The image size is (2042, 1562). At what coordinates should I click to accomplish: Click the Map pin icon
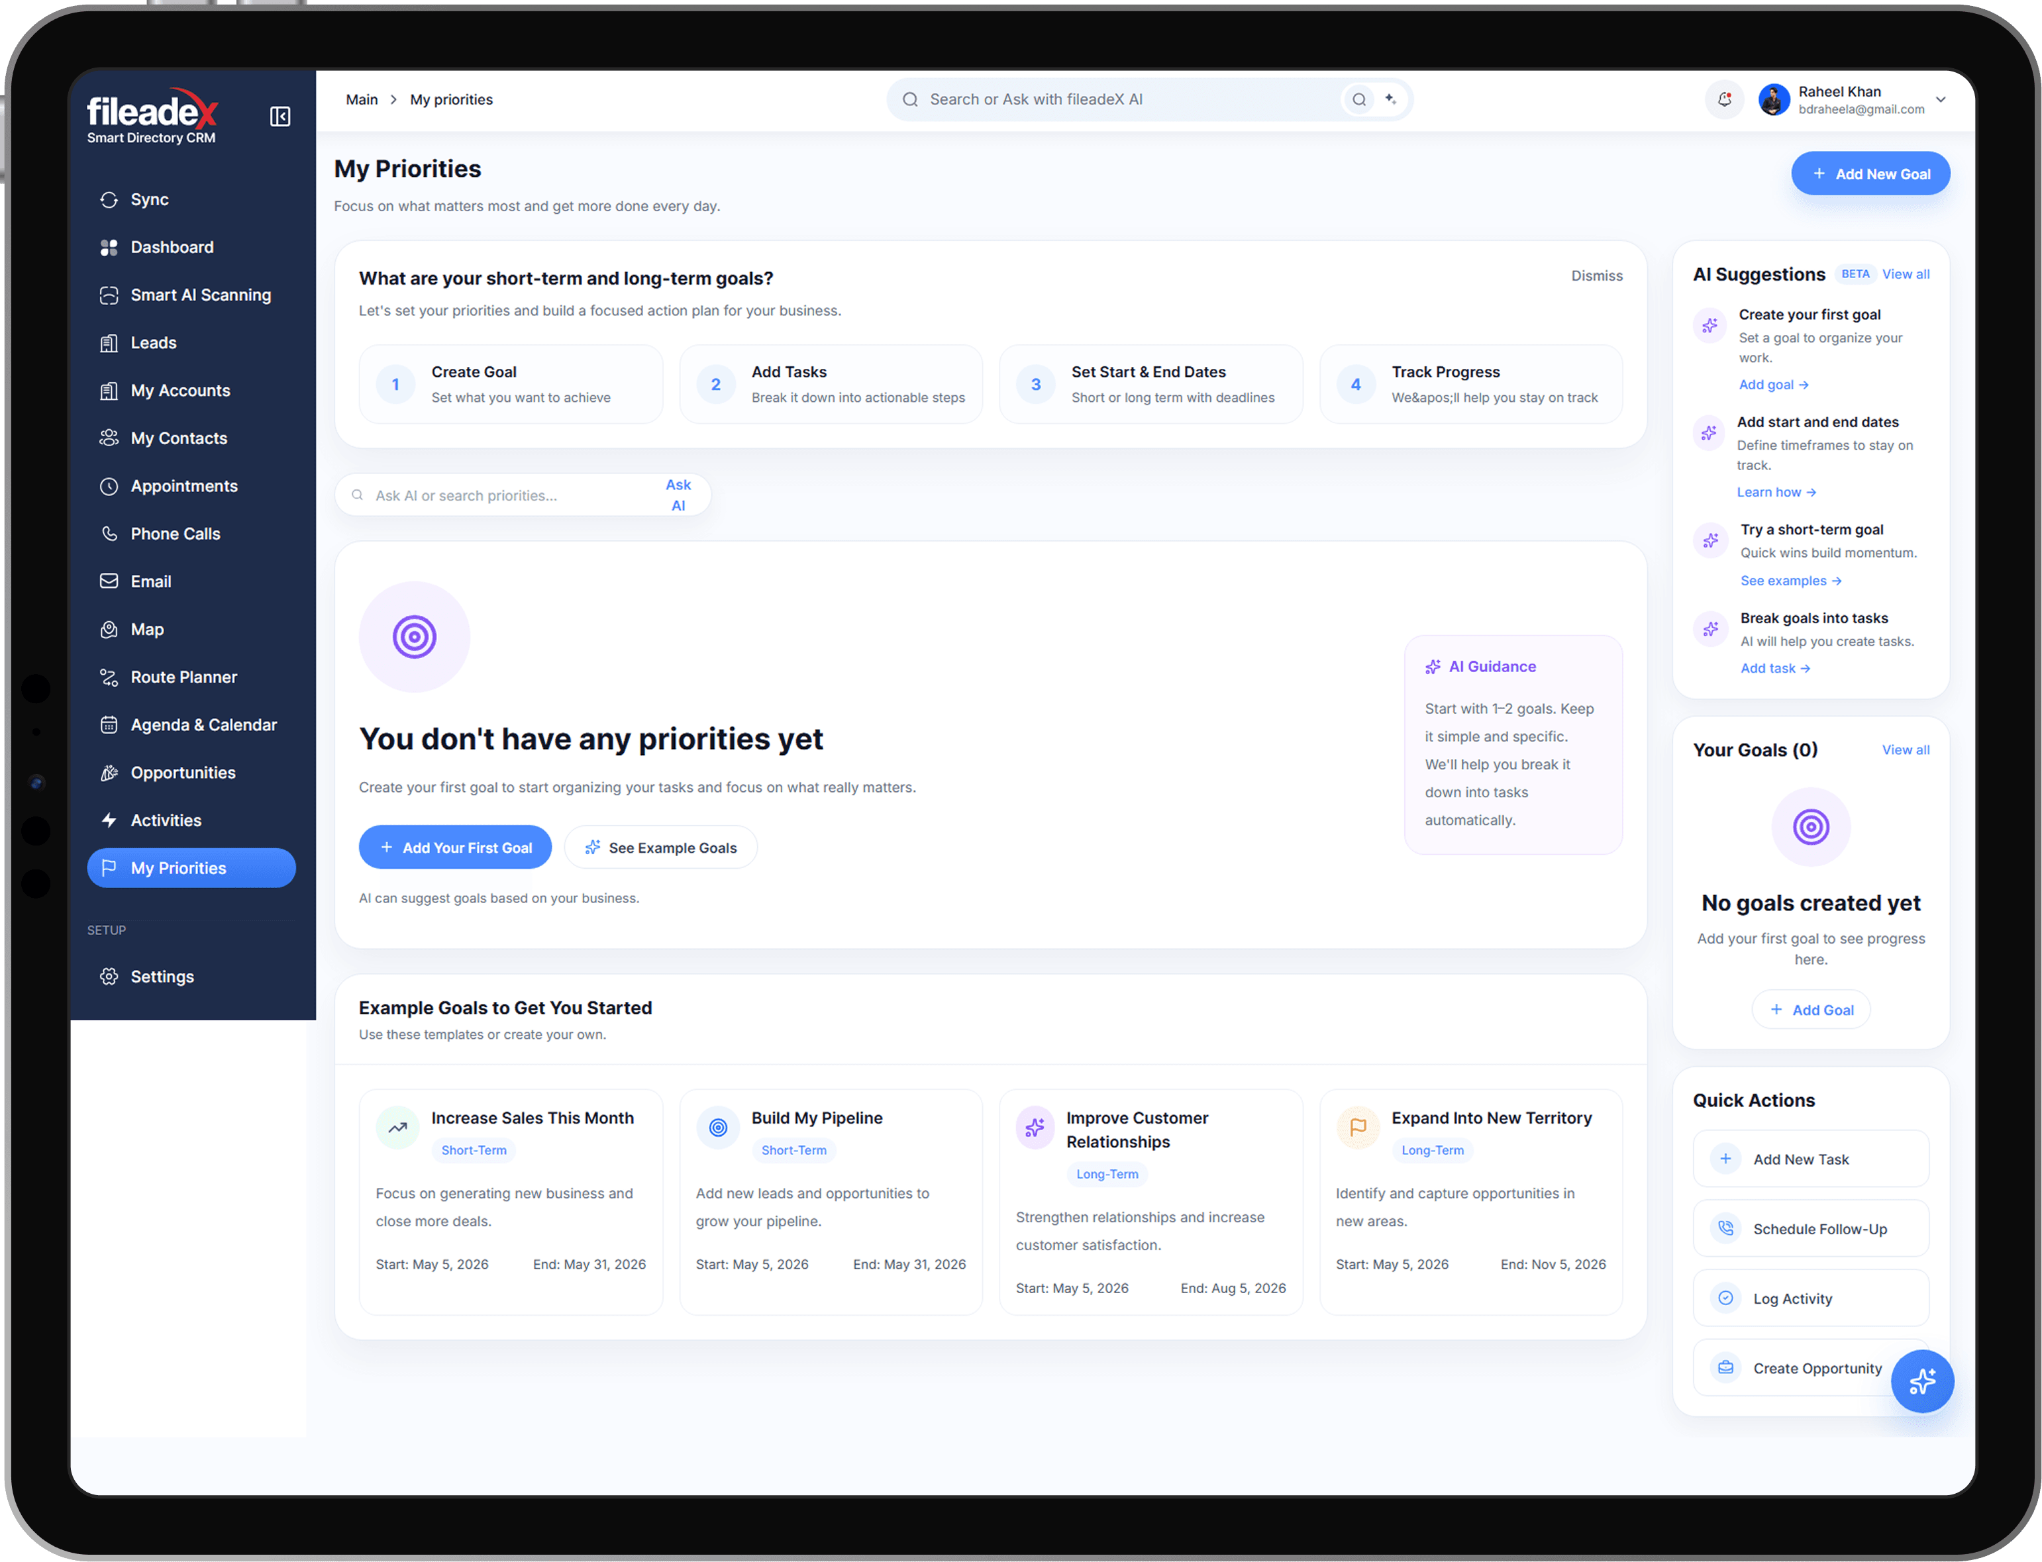click(x=109, y=630)
